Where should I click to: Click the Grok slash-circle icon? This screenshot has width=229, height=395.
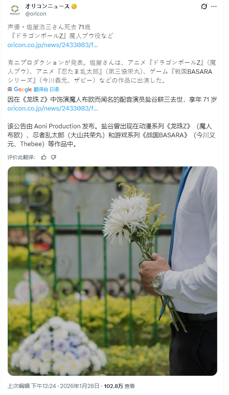204,7
